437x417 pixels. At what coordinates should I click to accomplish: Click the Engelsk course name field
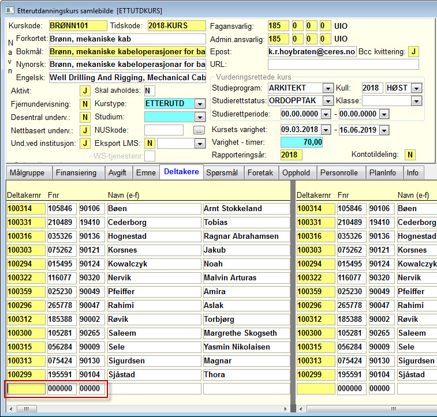tap(128, 77)
